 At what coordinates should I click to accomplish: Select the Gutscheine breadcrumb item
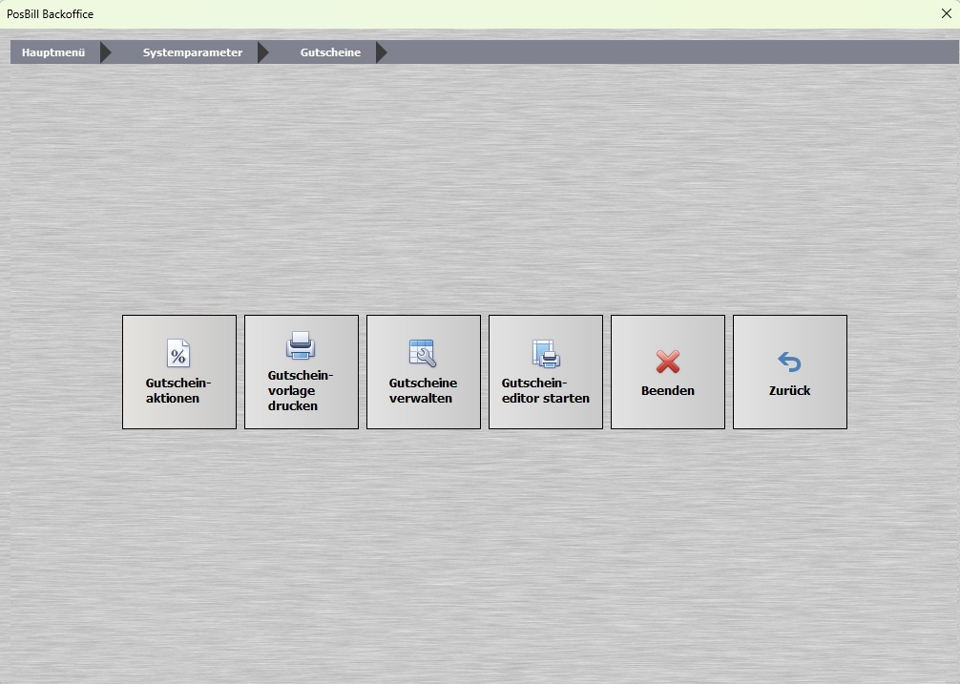click(330, 52)
